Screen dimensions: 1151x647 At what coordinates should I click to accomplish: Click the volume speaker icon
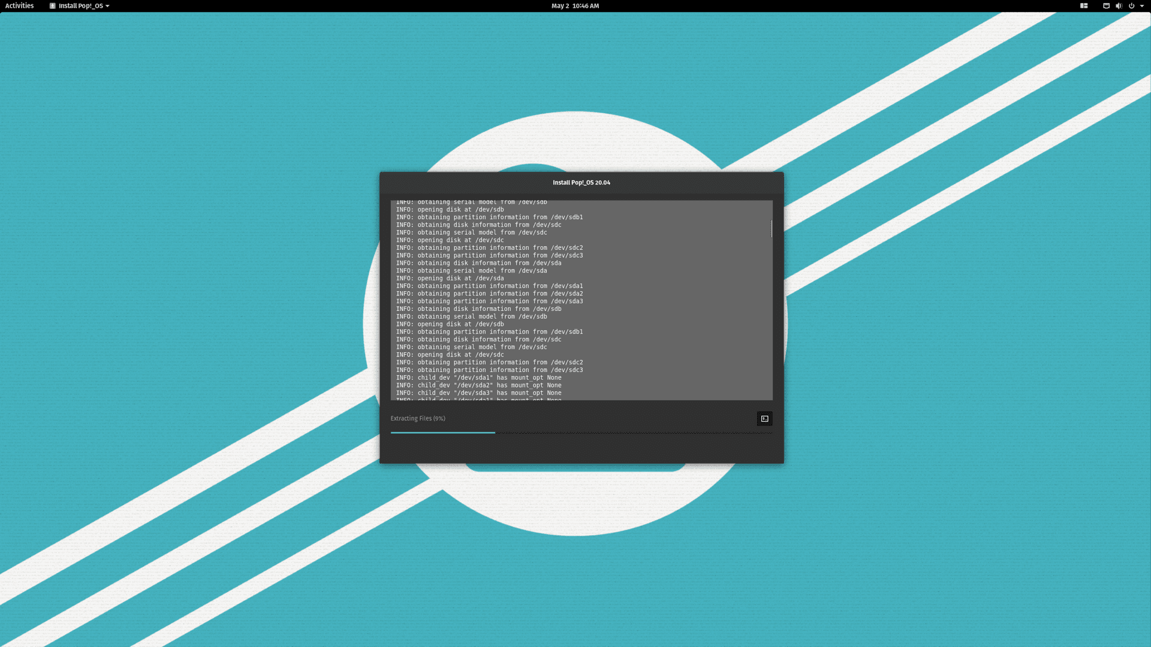coord(1119,6)
